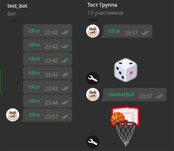This screenshot has width=174, height=151.
Task: Click the wrench bot avatar beside the dice
Action: pyautogui.click(x=93, y=79)
